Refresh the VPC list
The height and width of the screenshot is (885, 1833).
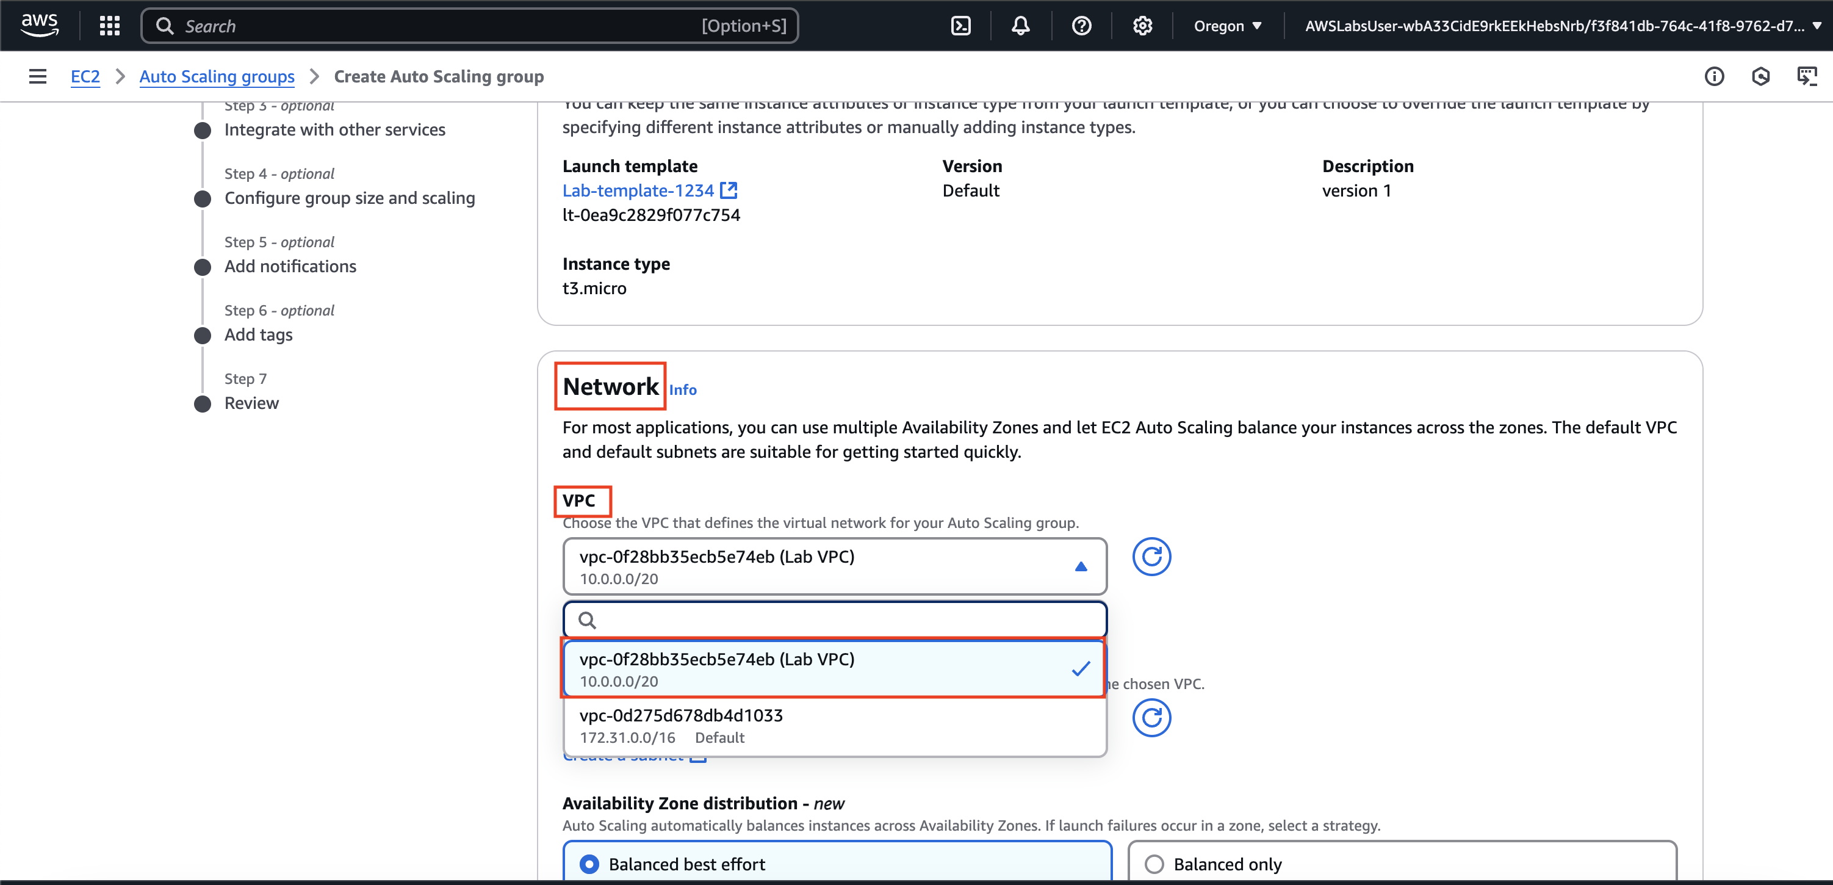tap(1151, 556)
